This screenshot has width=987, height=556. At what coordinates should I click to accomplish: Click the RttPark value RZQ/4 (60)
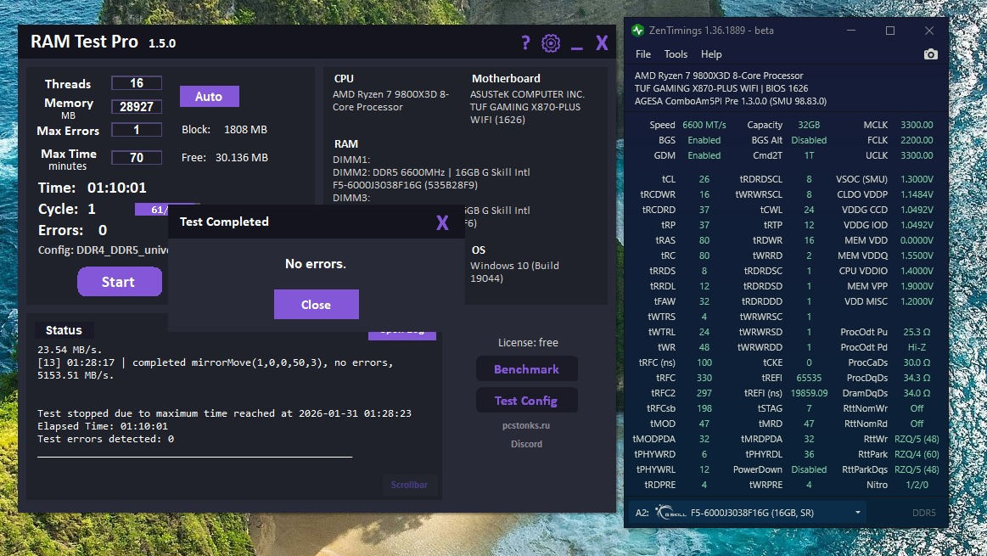tap(917, 454)
